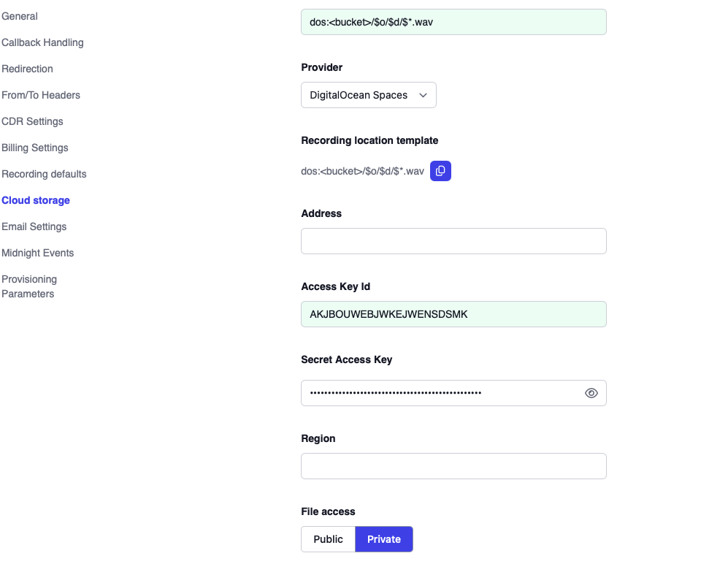Go to Email Settings
Viewport: 728px width, 564px height.
click(x=34, y=226)
